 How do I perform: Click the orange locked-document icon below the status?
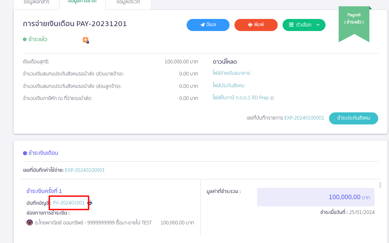86,40
